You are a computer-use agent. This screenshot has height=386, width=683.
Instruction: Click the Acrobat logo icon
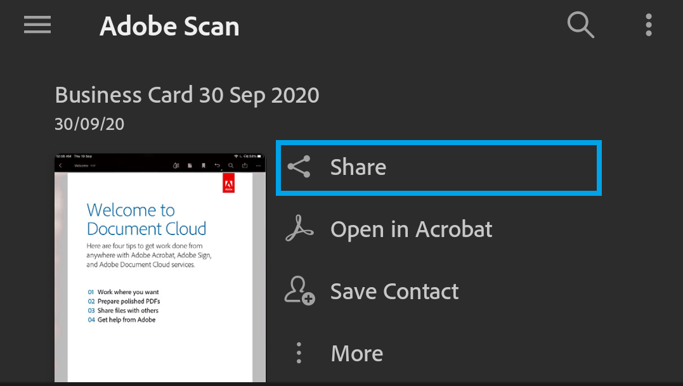click(299, 229)
